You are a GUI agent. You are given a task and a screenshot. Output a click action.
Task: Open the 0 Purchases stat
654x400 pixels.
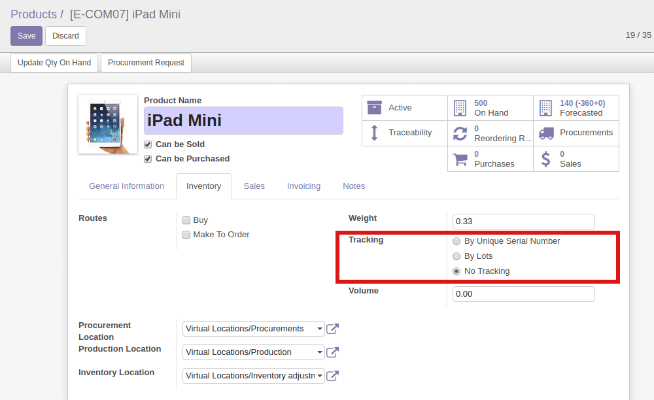490,159
